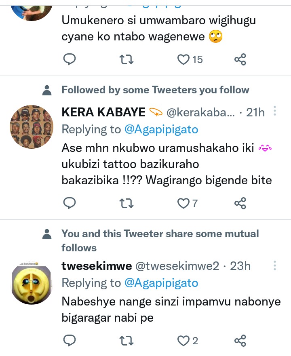Share KERA KABAYE's tweet
This screenshot has height=356, width=291.
(240, 203)
